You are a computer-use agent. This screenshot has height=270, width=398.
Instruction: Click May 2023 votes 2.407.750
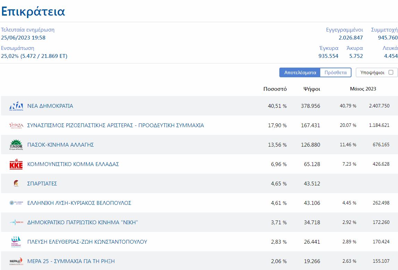[x=379, y=106]
